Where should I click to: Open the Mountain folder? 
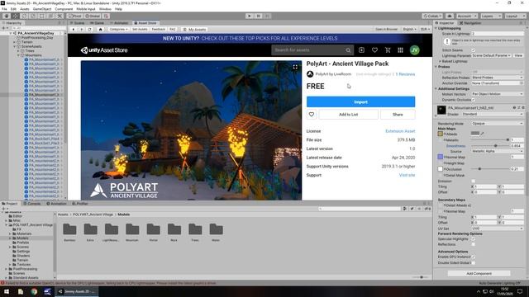pos(132,232)
